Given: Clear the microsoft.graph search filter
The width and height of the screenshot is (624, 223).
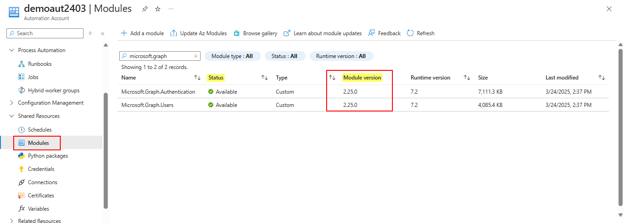Looking at the screenshot, I should tap(196, 56).
